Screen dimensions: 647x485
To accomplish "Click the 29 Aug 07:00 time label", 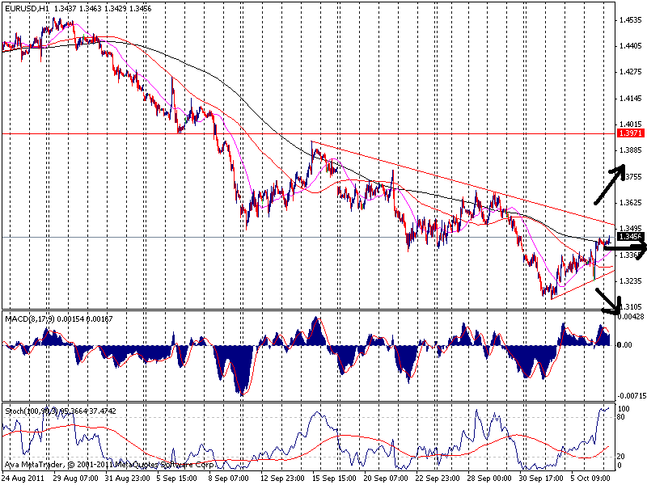I will (x=76, y=478).
